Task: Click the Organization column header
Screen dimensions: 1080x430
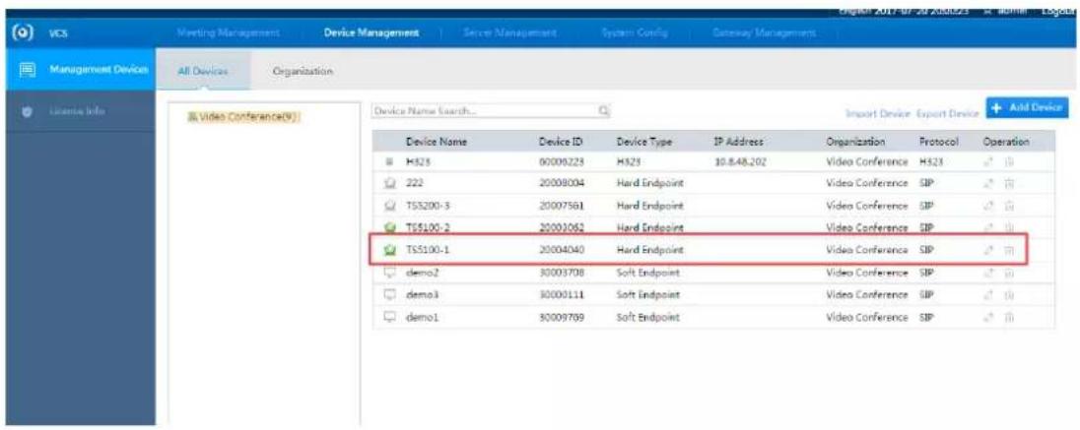Action: point(855,142)
